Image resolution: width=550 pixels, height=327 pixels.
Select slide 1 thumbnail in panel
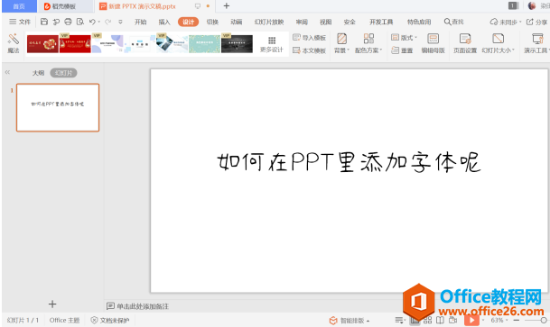(x=58, y=107)
